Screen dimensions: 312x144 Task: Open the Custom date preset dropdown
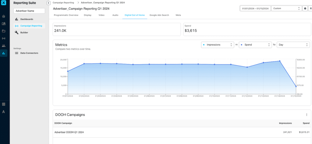coord(286,9)
